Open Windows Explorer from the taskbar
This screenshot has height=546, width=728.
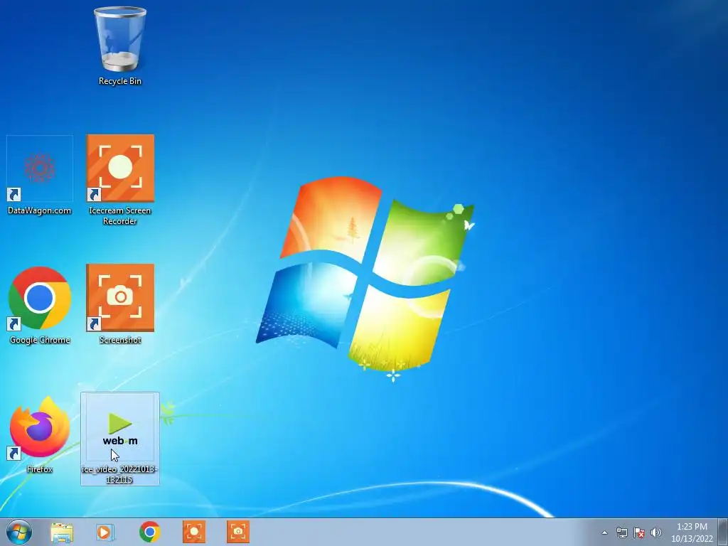tap(62, 532)
